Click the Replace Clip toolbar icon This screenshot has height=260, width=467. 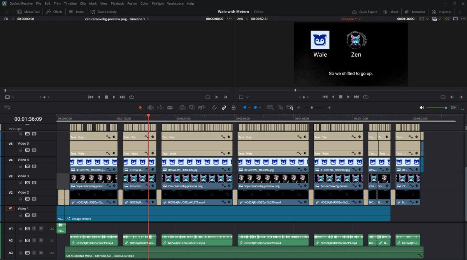[202, 107]
